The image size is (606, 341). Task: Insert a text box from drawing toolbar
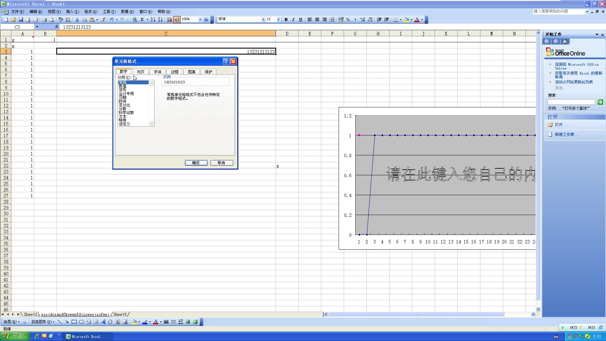(89, 322)
